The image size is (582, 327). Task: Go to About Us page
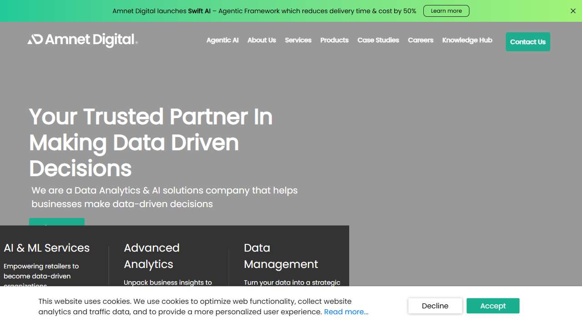[x=261, y=40]
